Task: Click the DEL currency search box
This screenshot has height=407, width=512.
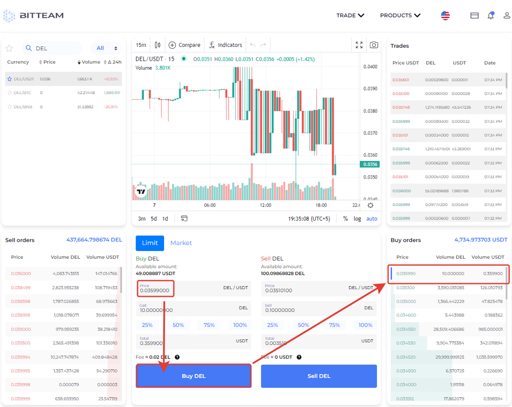Action: (52, 48)
